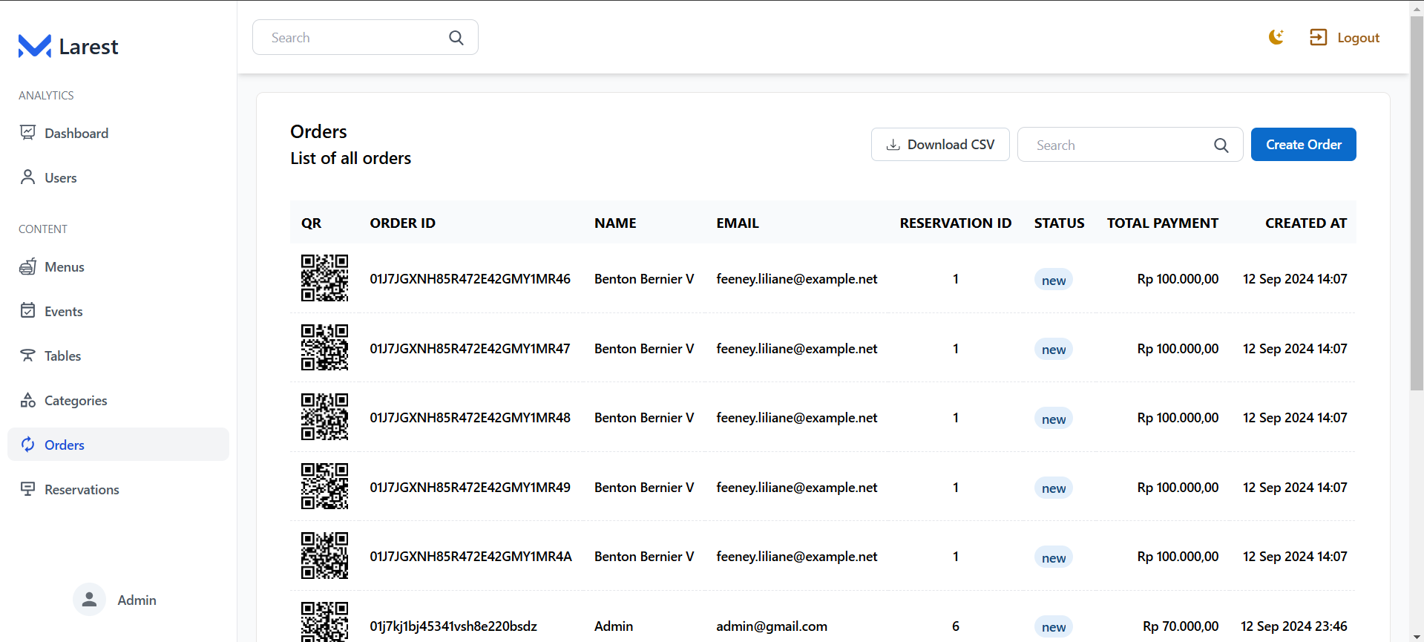Click the top bar search magnifier icon
1424x642 pixels.
(456, 38)
